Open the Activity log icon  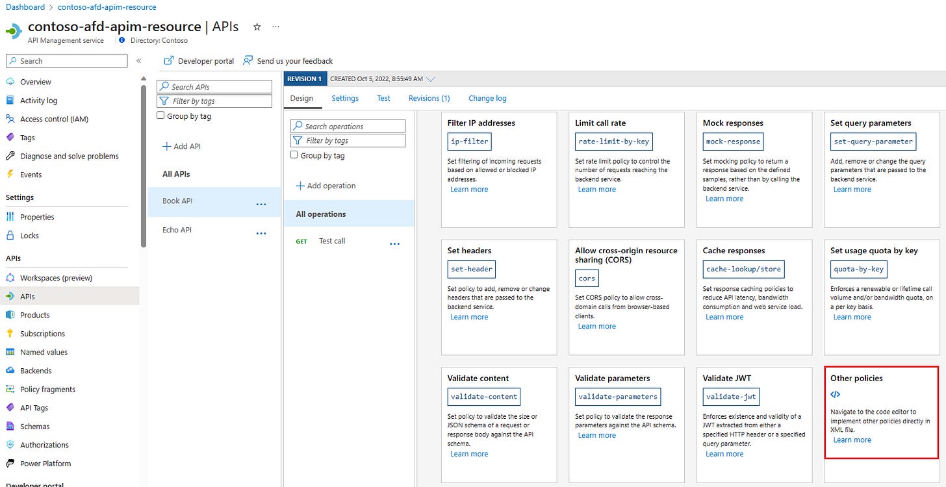click(x=10, y=101)
